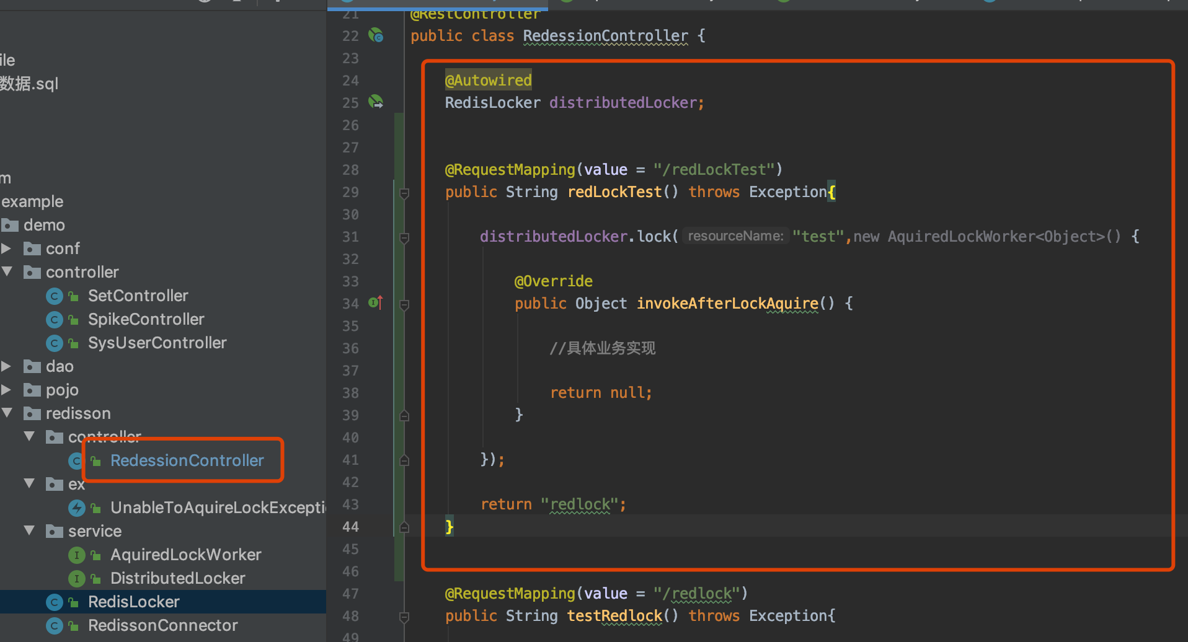Click the autowired dependency gutter icon beside distributedLocker
The width and height of the screenshot is (1188, 642).
[x=376, y=102]
